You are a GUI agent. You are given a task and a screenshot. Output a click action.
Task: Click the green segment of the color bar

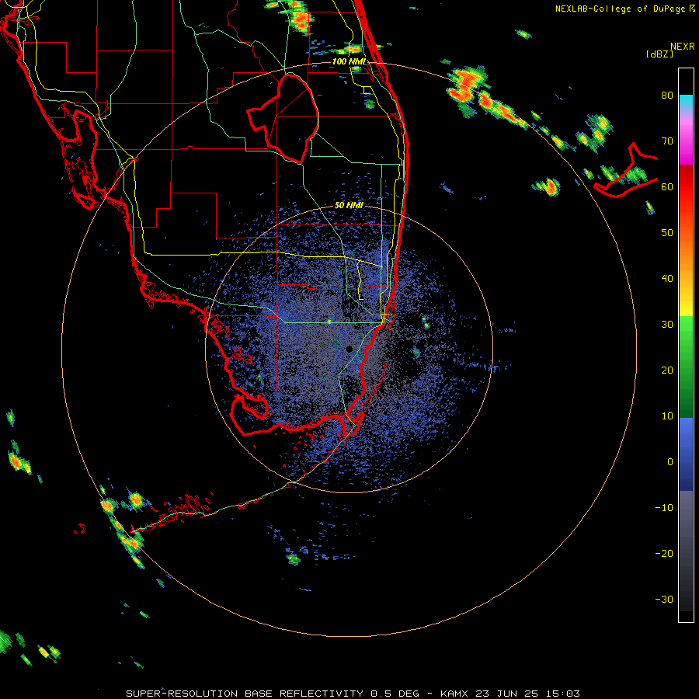pyautogui.click(x=686, y=367)
